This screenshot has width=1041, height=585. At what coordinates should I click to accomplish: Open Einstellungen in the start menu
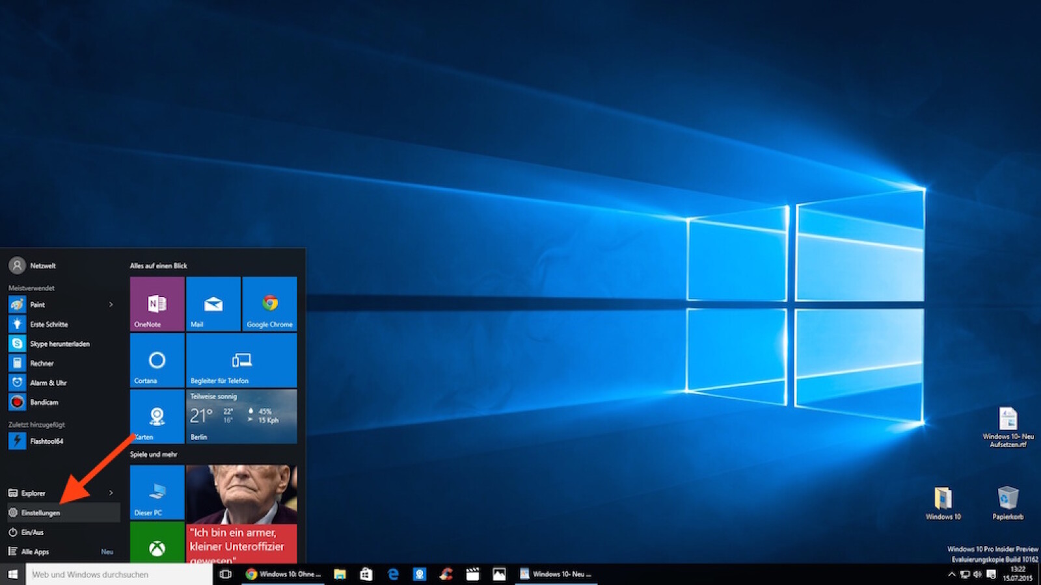41,513
